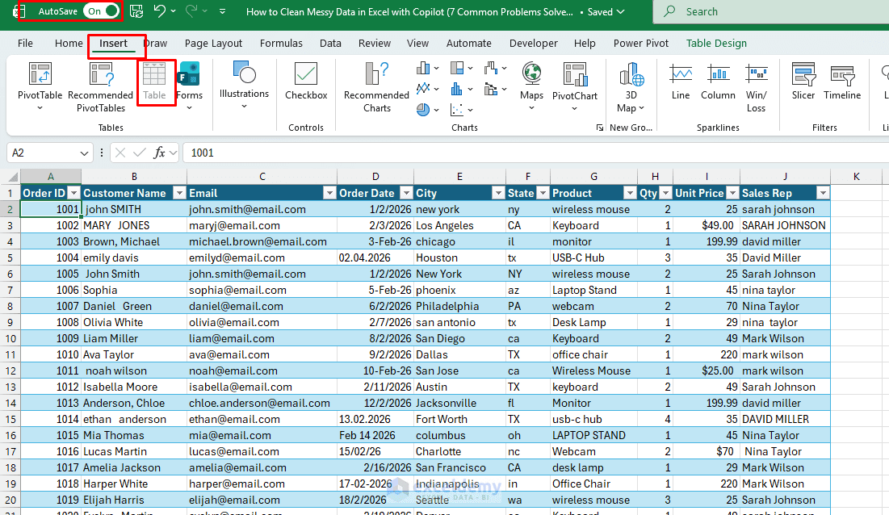Insert column or bar chart icon

tap(423, 69)
